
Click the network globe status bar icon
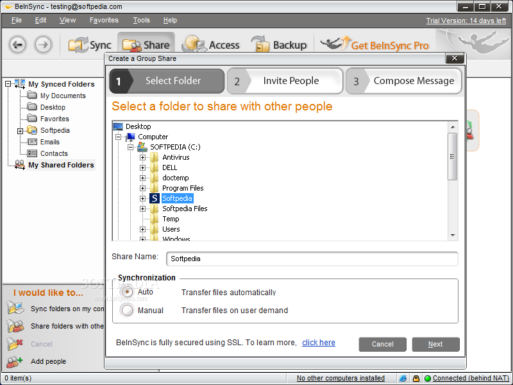point(403,378)
